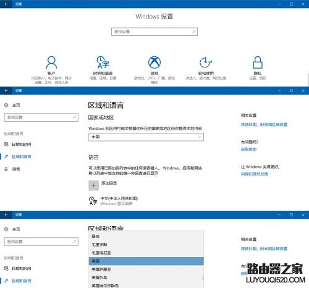Click the 添加语言 label button

tap(109, 183)
